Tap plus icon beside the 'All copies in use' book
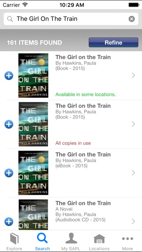The height and width of the screenshot is (252, 142). coord(9,124)
